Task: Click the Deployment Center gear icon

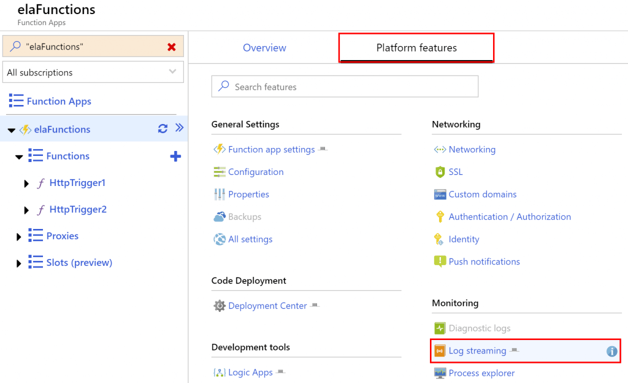Action: point(219,306)
